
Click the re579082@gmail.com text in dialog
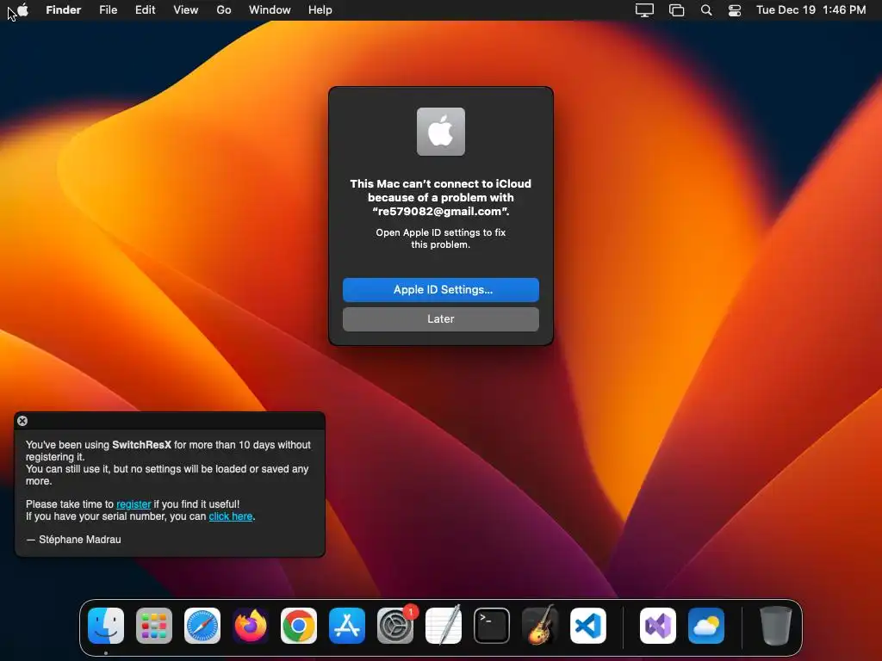pyautogui.click(x=439, y=212)
